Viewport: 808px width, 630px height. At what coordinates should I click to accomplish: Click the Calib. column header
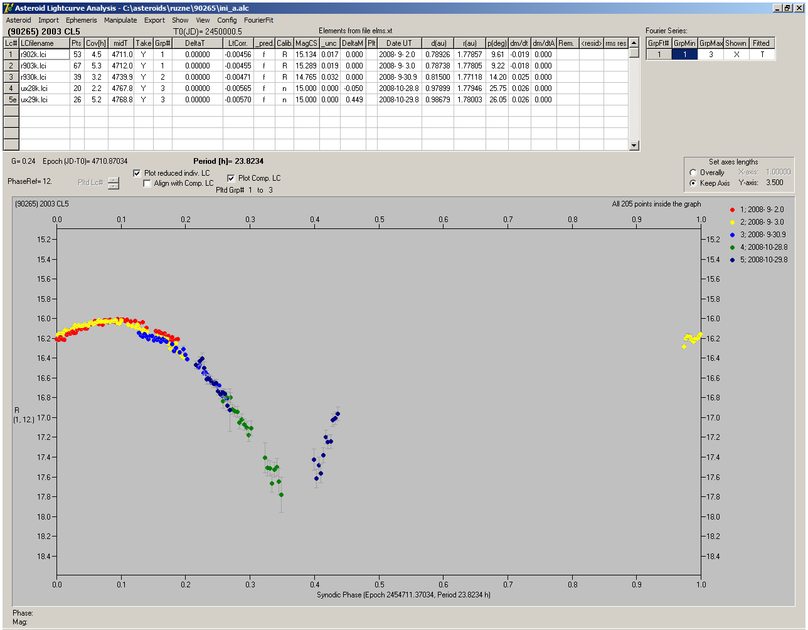[x=284, y=43]
